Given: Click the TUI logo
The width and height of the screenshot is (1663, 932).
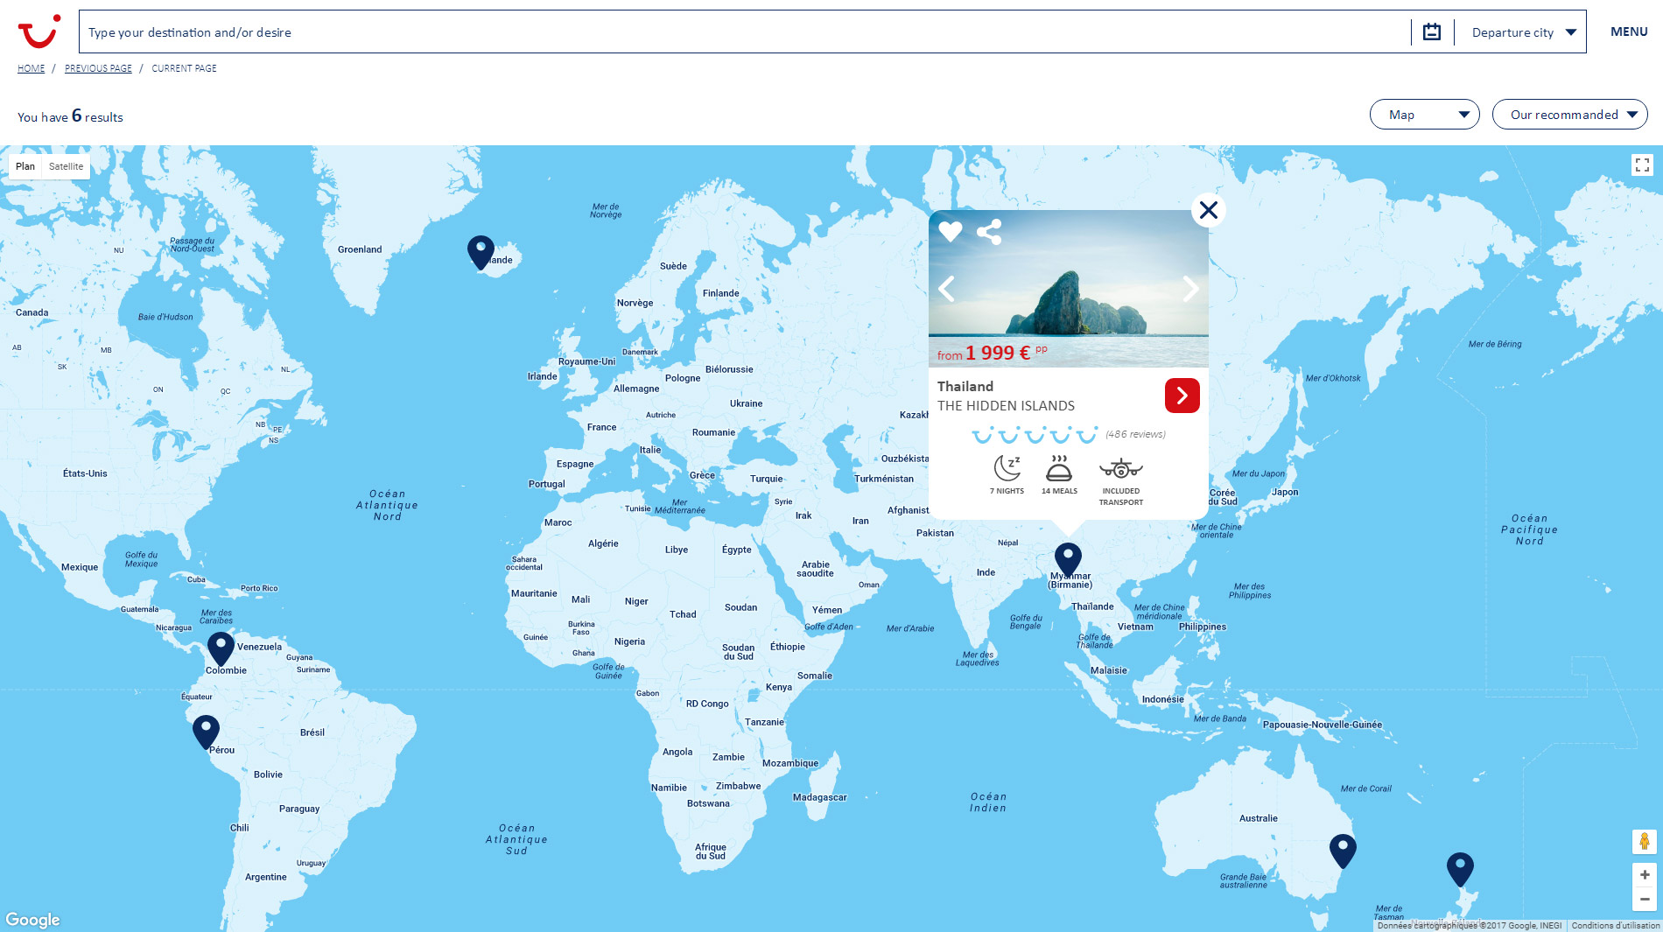Looking at the screenshot, I should 39,32.
